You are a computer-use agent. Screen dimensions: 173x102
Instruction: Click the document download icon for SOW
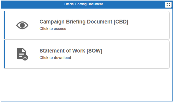pos(22,54)
